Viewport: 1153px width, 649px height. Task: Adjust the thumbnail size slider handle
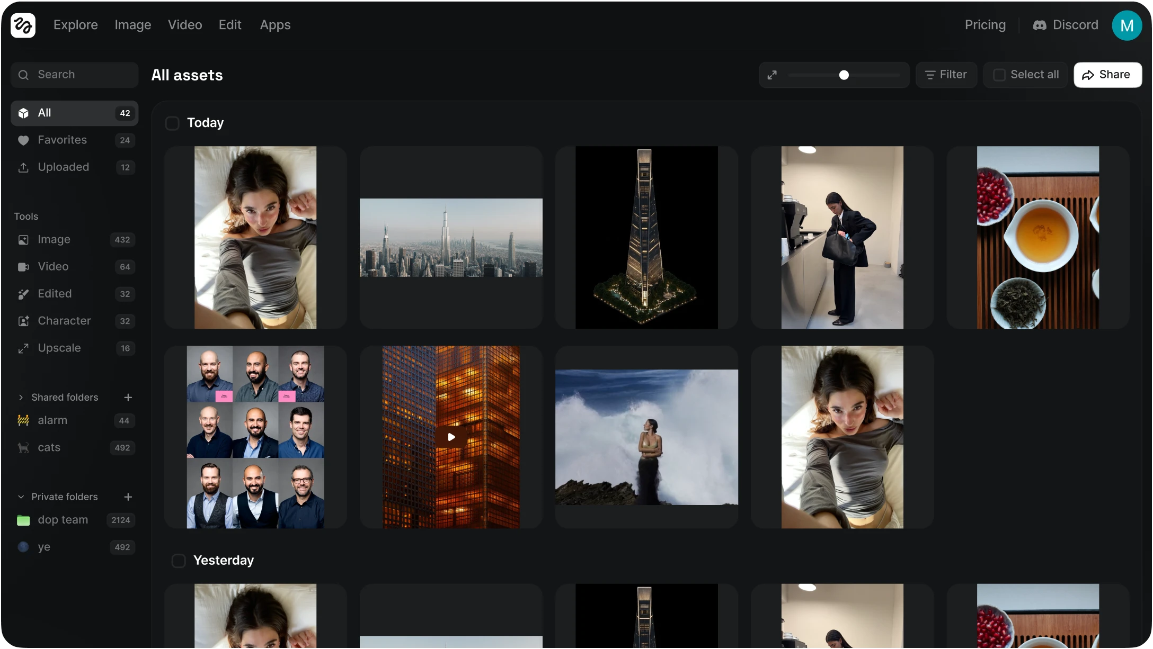(x=844, y=75)
